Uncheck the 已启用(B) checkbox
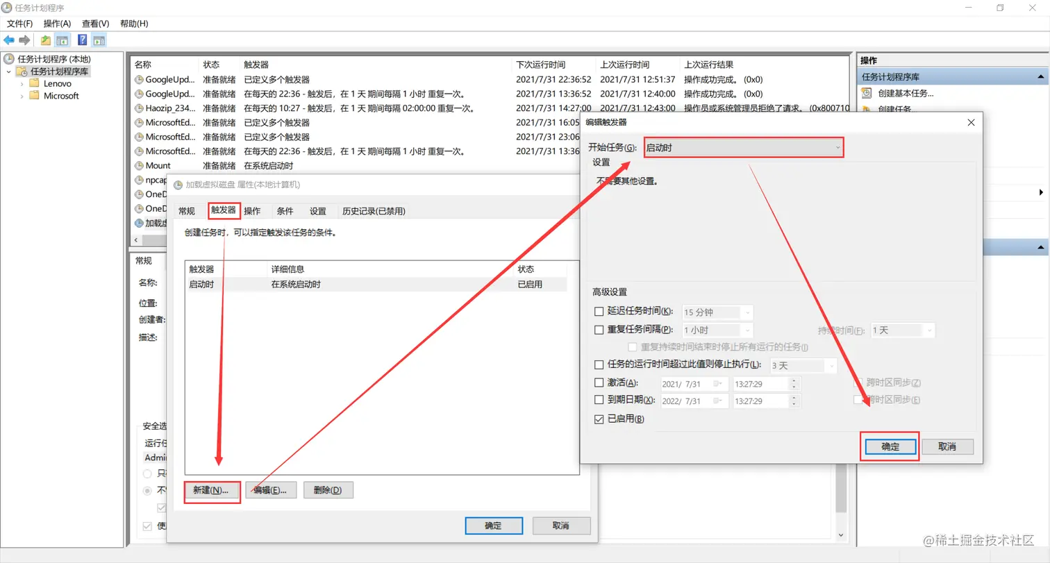 click(599, 419)
